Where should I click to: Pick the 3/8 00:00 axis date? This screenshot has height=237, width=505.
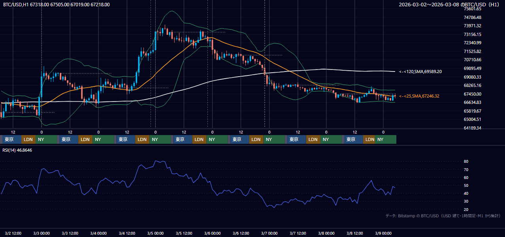click(x=326, y=233)
